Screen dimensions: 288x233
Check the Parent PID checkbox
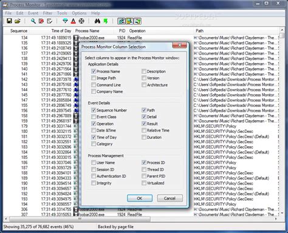point(144,176)
